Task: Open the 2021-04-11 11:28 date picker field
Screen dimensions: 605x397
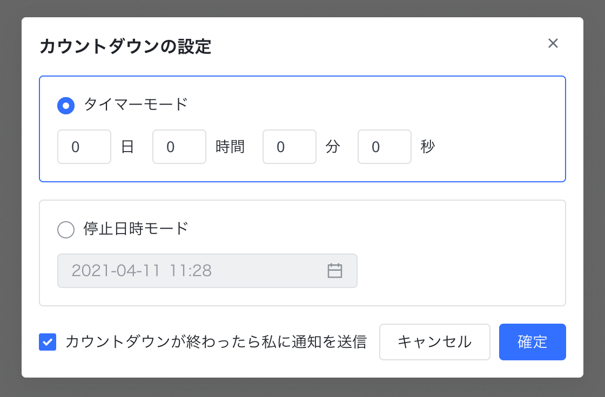Action: [194, 271]
